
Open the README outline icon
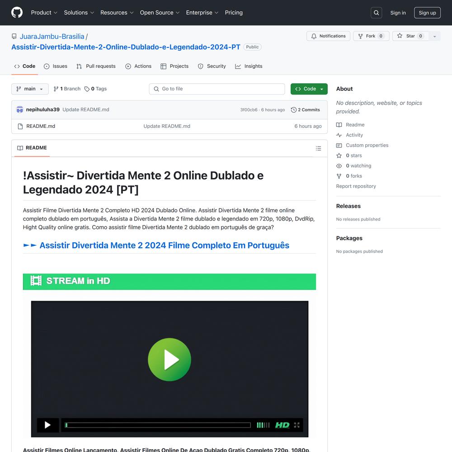click(318, 148)
